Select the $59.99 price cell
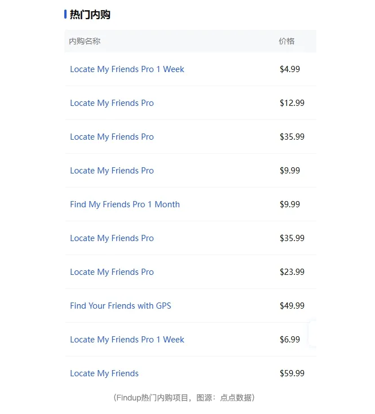Image resolution: width=375 pixels, height=414 pixels. pyautogui.click(x=292, y=373)
